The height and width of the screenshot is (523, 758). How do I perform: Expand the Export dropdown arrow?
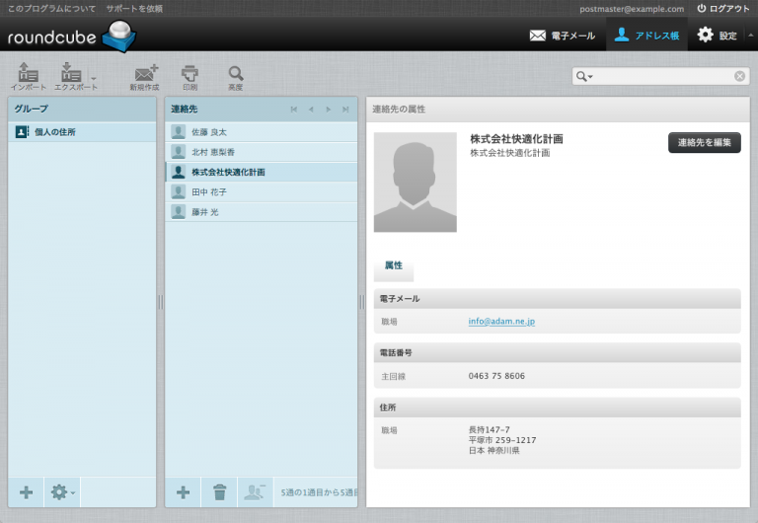coord(94,77)
